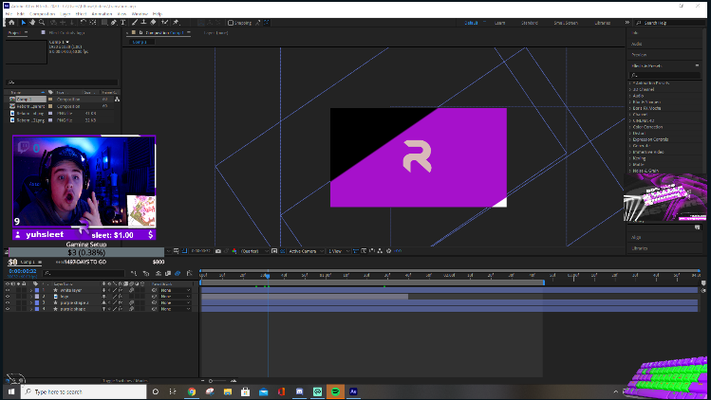Switch to the Learn workspace
This screenshot has width=711, height=400.
499,23
